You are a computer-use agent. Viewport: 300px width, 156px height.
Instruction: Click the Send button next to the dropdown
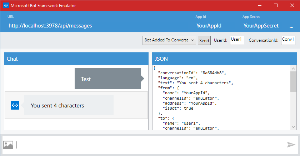click(x=204, y=40)
